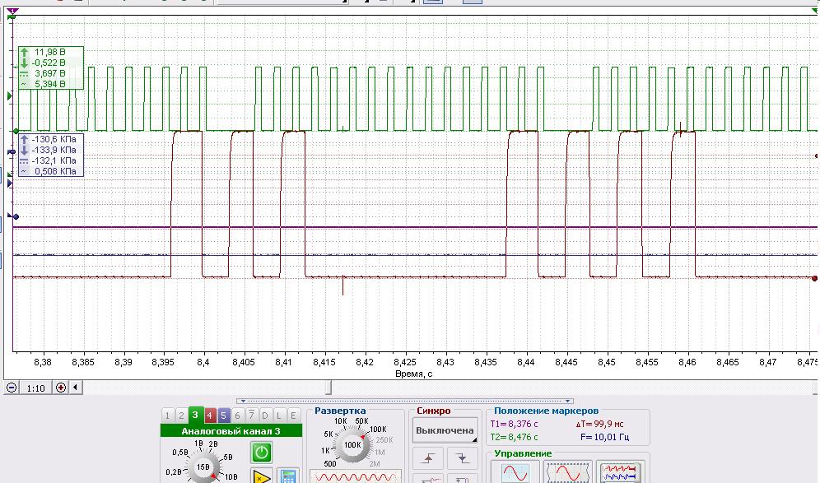Open the Выключена sync mode dropdown
The width and height of the screenshot is (820, 483).
click(445, 430)
